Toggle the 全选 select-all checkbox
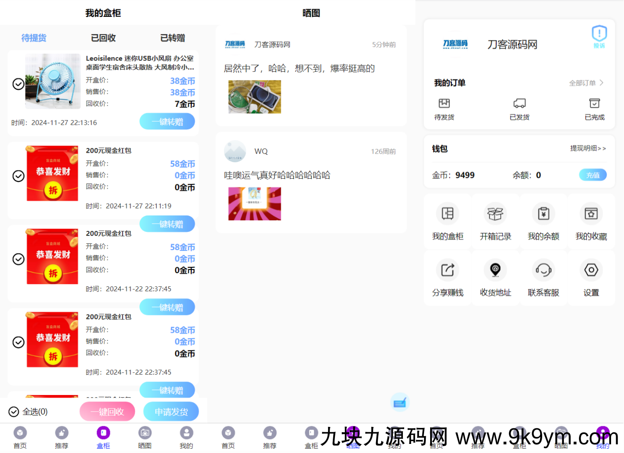This screenshot has width=624, height=453. click(14, 411)
